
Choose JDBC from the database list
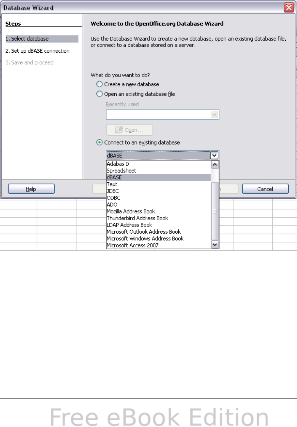click(x=159, y=191)
